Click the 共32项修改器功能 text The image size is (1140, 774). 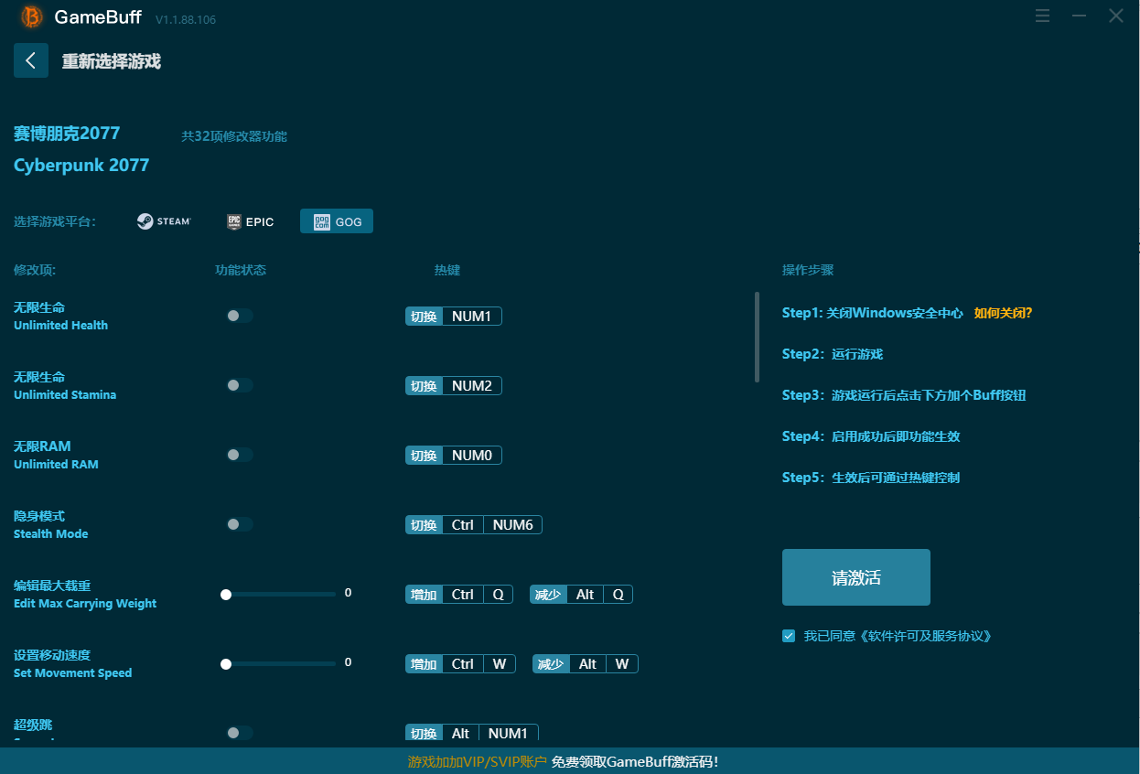point(234,136)
